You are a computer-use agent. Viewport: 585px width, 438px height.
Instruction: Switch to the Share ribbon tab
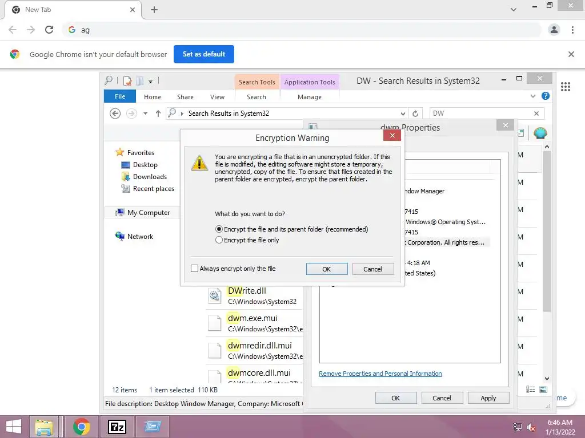coord(185,97)
